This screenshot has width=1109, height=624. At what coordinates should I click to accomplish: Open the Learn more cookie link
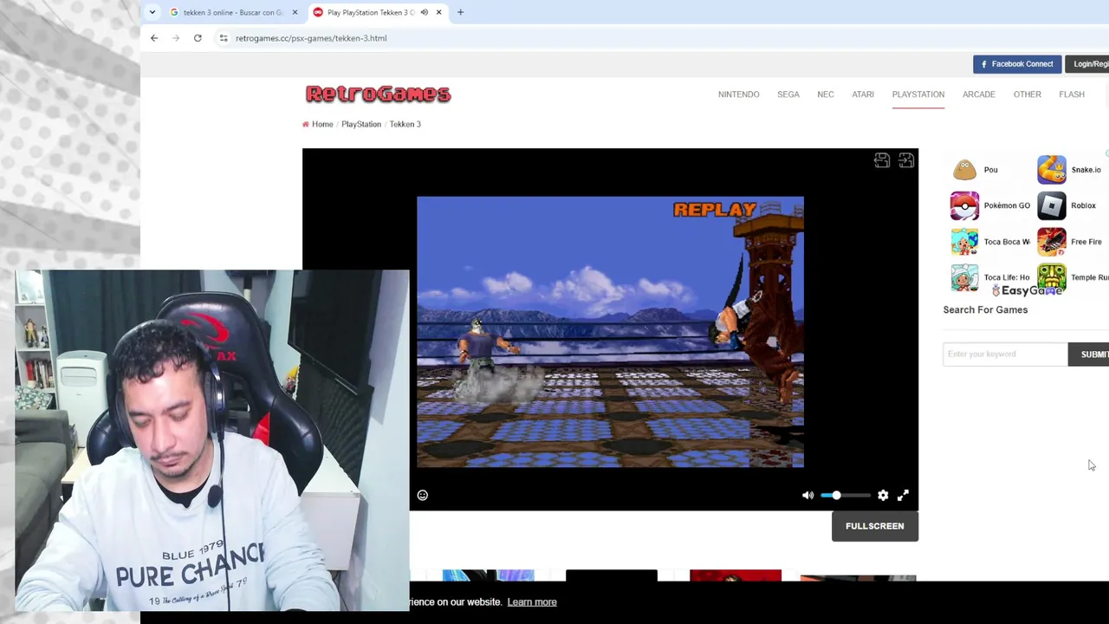point(532,602)
